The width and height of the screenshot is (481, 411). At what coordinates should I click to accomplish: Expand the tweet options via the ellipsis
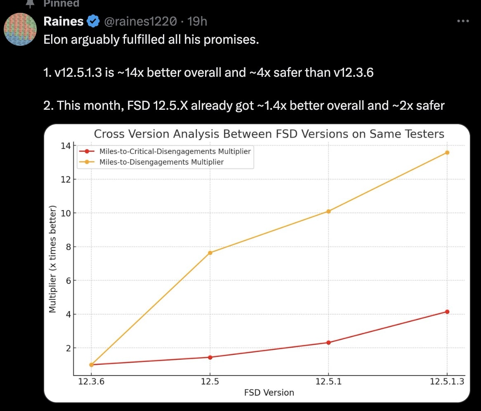(x=463, y=21)
